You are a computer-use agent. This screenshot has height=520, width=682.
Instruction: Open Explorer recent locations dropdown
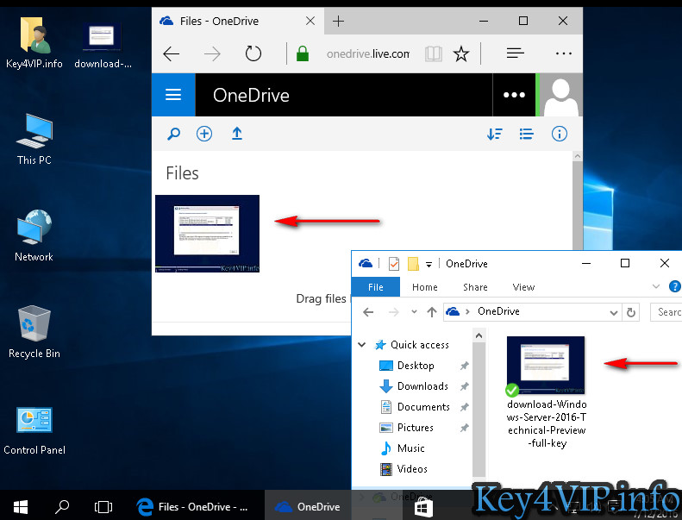point(414,312)
